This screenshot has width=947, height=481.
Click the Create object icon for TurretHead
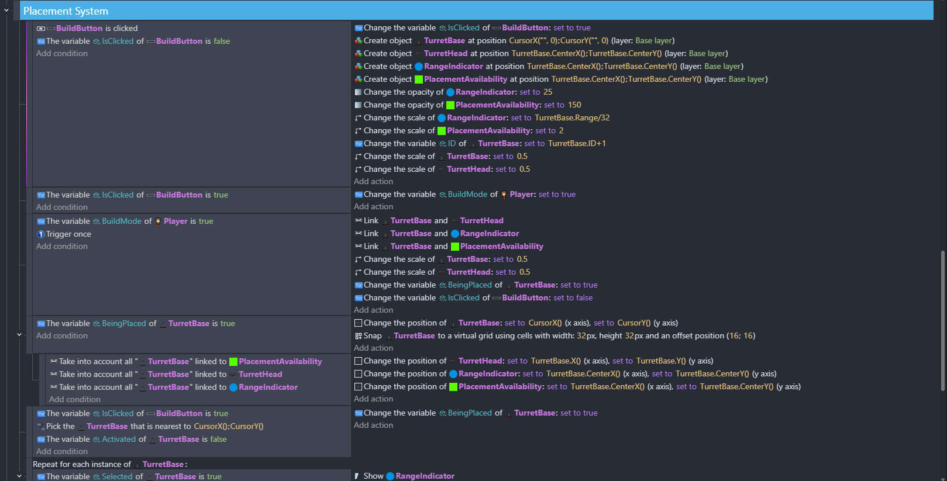[x=359, y=54]
